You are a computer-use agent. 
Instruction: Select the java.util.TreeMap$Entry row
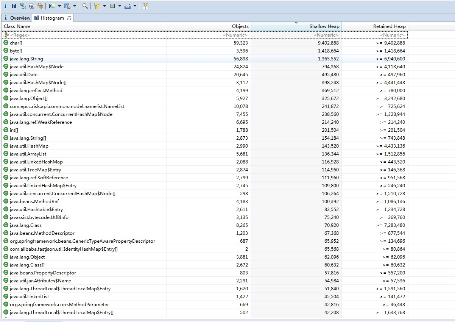204,169
